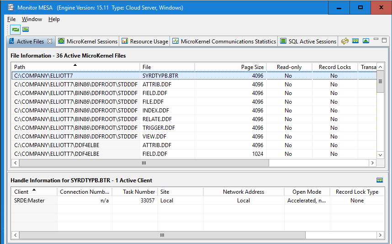
Task: Click file list vertical scrollbar thumb
Action: coord(380,81)
